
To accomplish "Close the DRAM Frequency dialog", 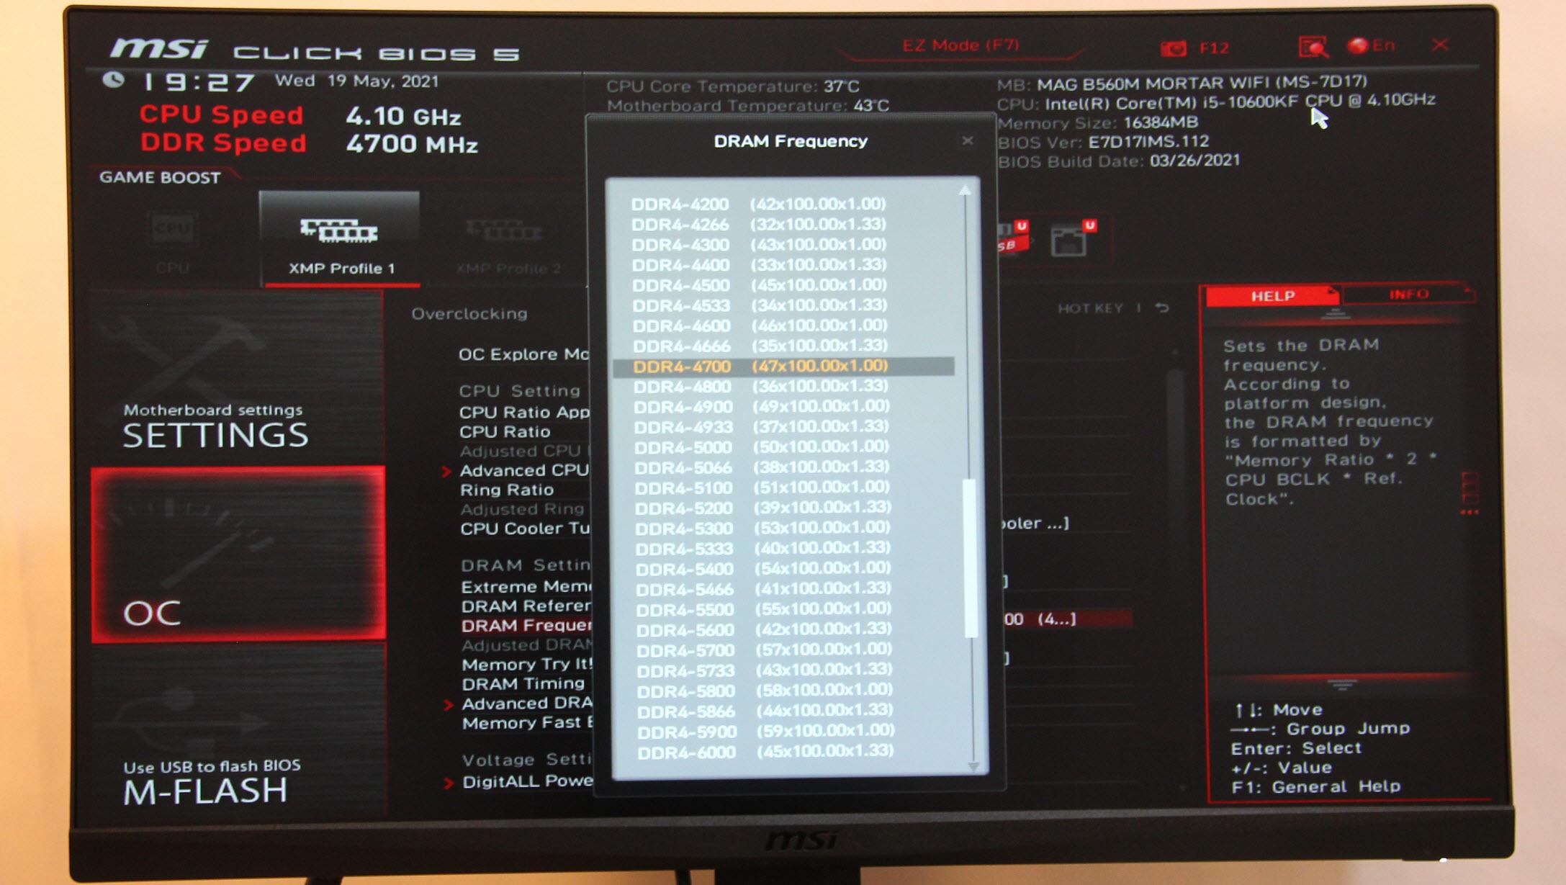I will point(968,140).
